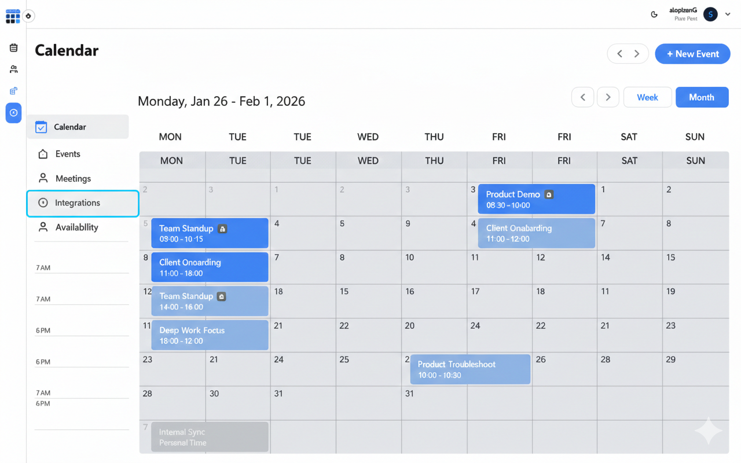Viewport: 741px width, 463px height.
Task: Click the New Event button
Action: pos(692,54)
